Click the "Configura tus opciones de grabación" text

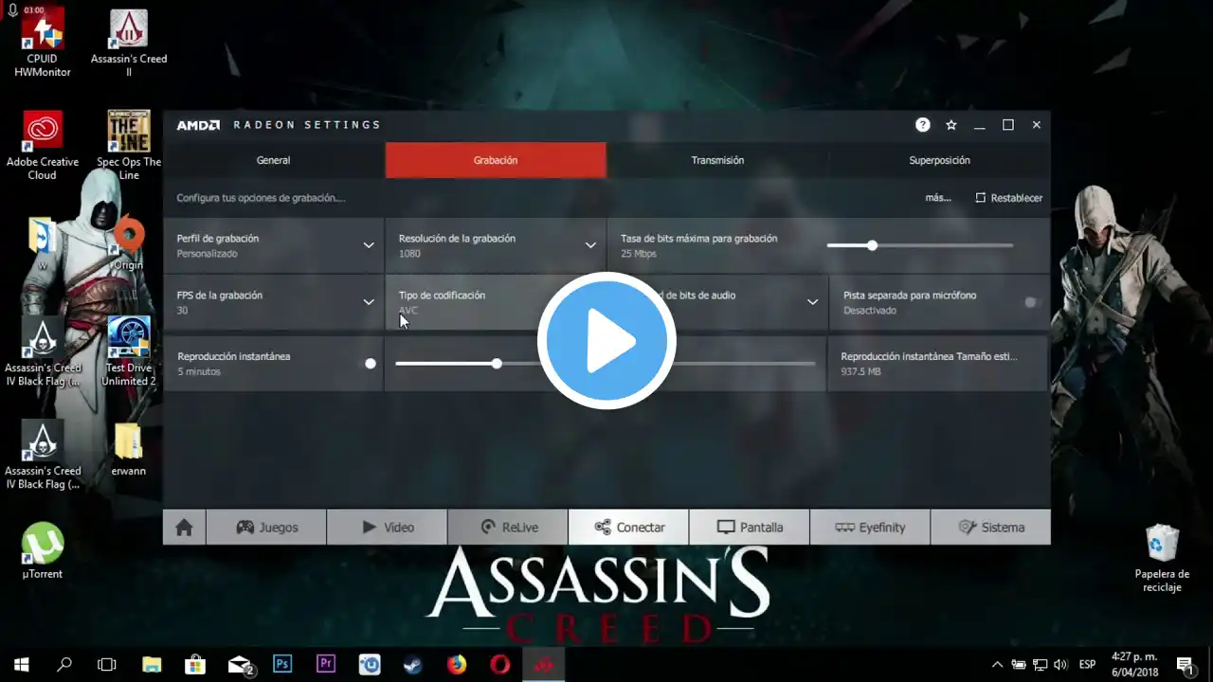point(261,198)
